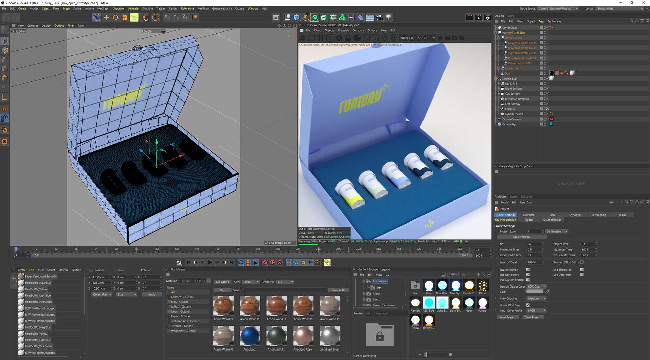This screenshot has width=650, height=360.
Task: Click Search All in Plus Library
Action: (x=338, y=290)
